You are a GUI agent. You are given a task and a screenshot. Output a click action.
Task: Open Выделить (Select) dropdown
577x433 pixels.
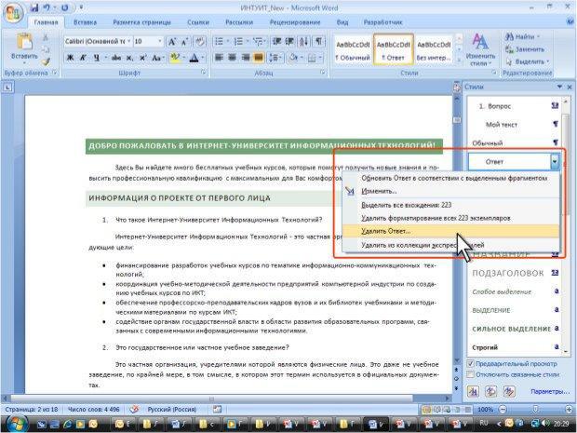(528, 61)
